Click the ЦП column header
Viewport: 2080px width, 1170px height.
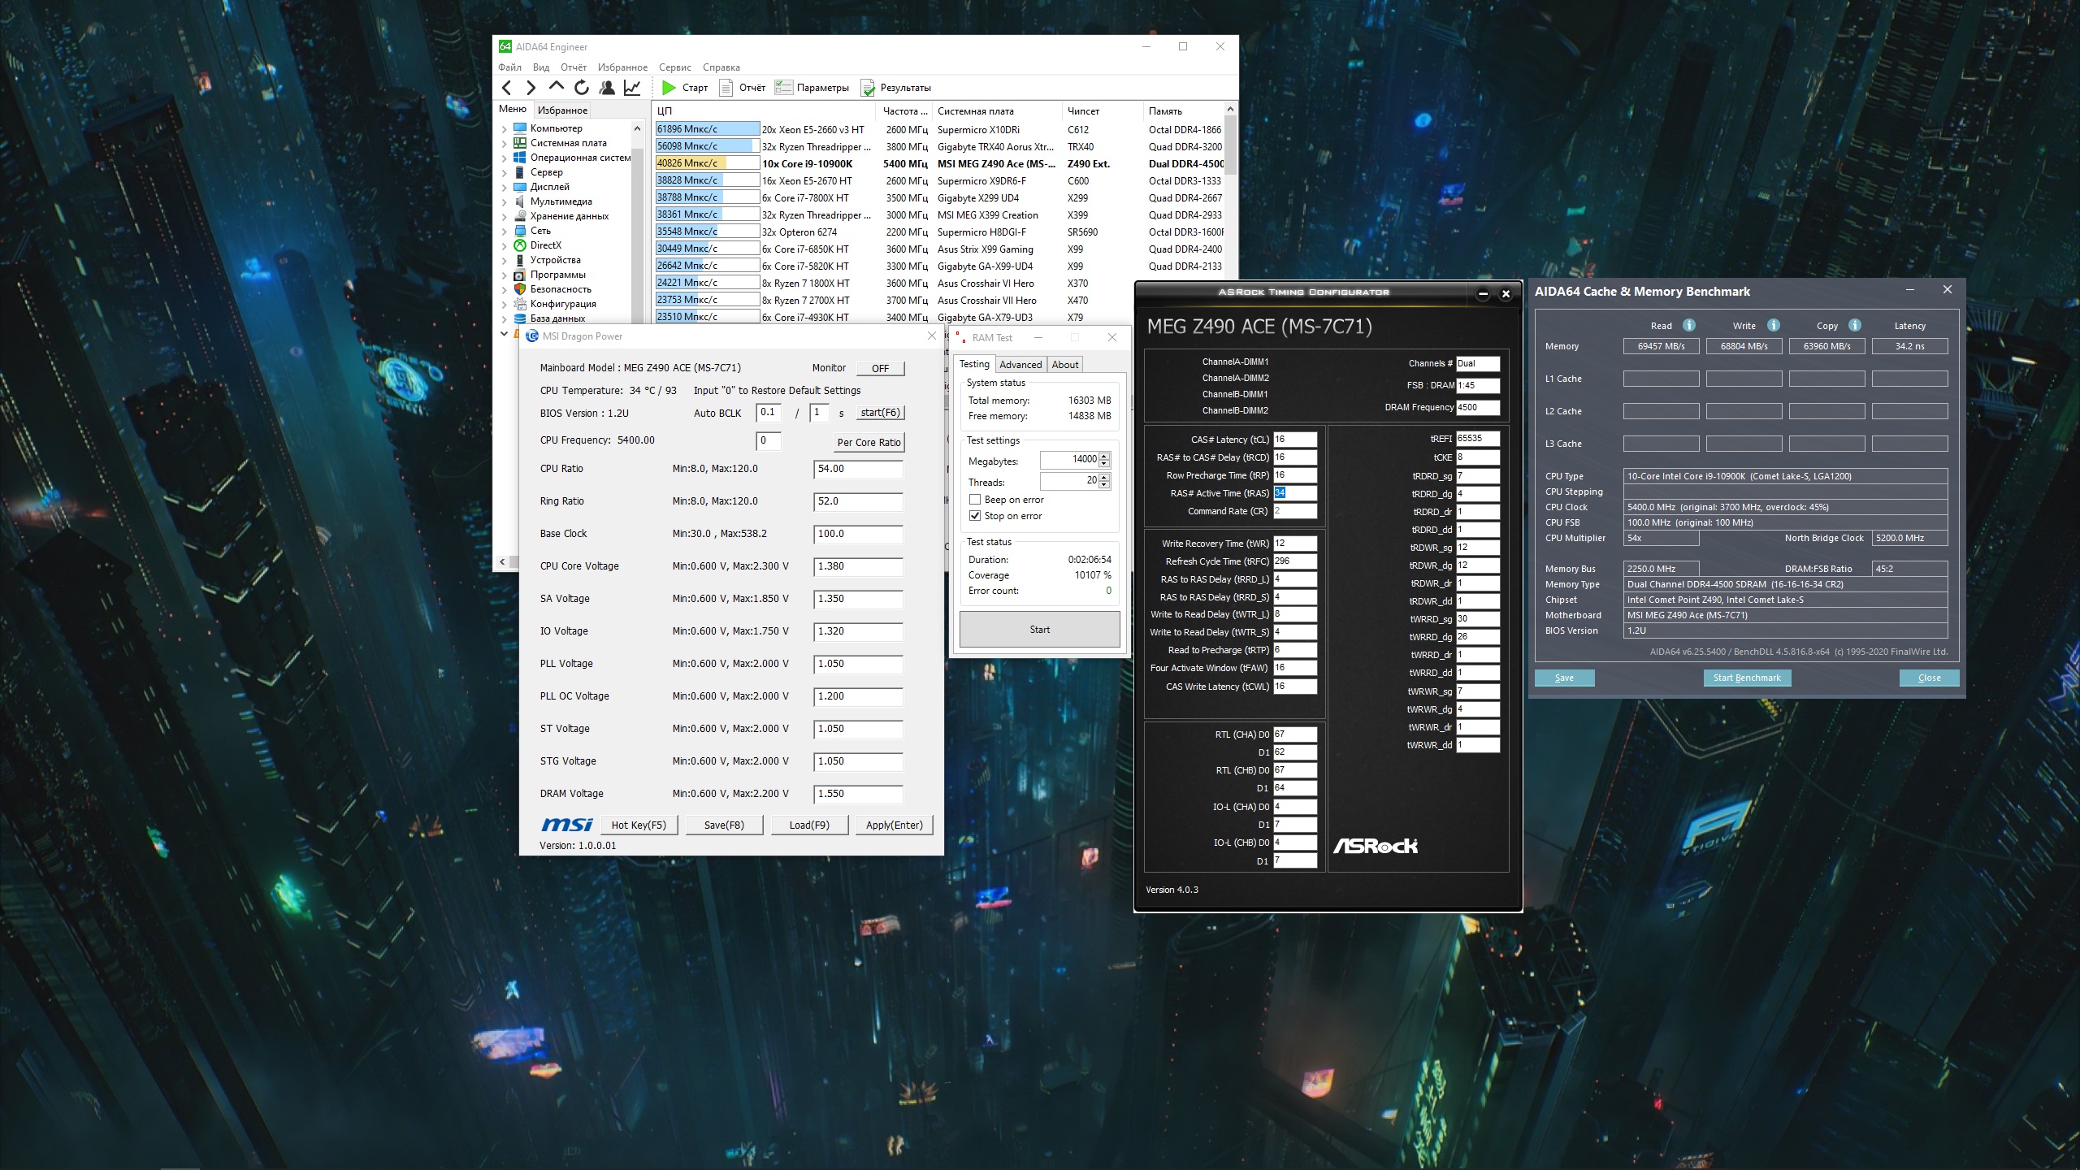coord(764,111)
